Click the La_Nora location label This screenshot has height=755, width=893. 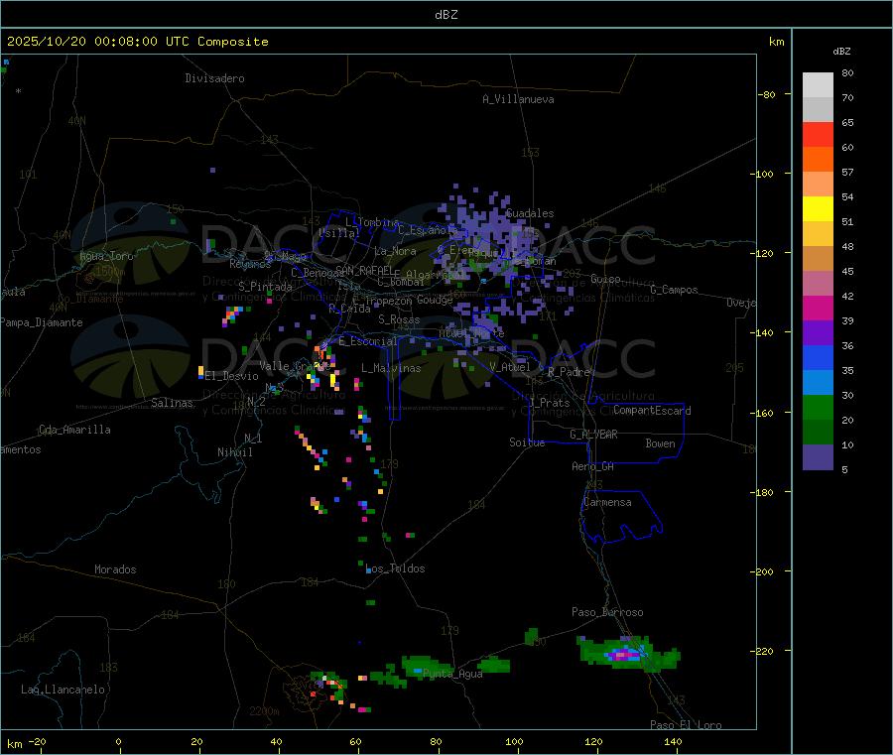coord(395,251)
